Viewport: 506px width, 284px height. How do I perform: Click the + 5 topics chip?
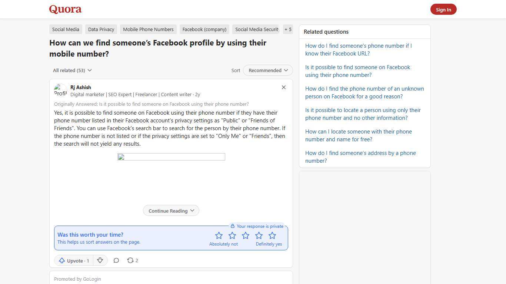tap(288, 29)
